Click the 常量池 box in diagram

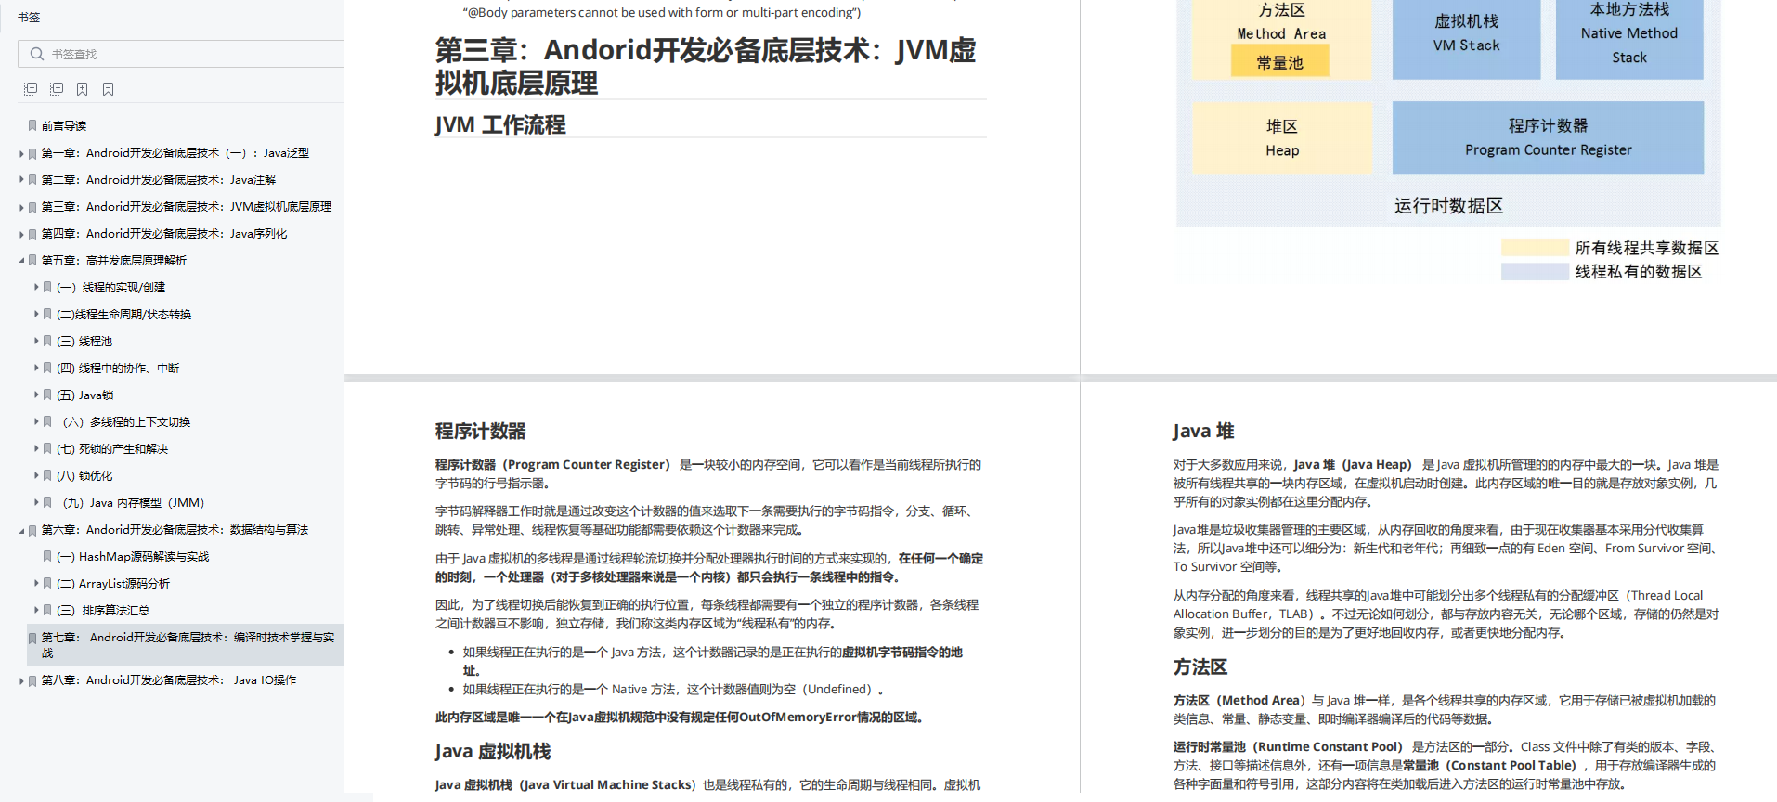(1280, 62)
